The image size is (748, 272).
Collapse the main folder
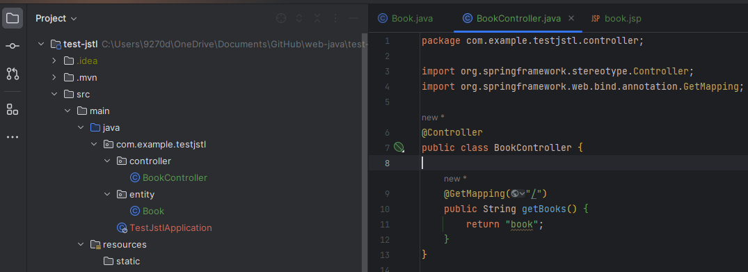[x=67, y=111]
